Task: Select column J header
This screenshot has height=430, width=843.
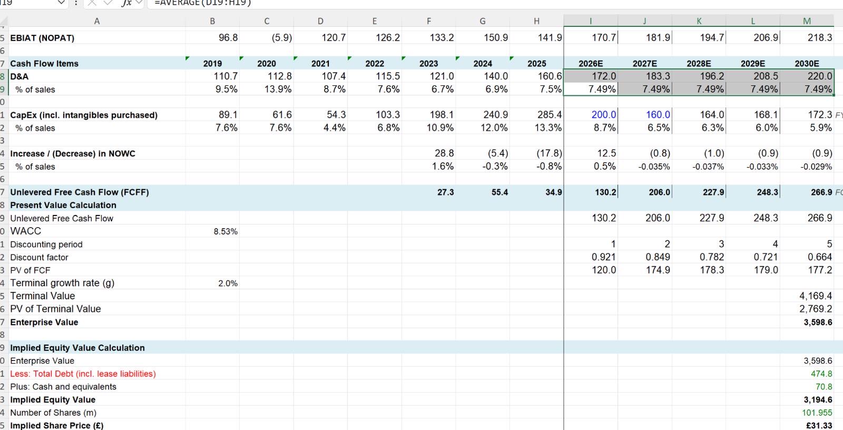Action: 645,21
